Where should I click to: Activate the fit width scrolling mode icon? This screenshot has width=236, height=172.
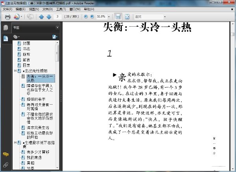click(118, 16)
